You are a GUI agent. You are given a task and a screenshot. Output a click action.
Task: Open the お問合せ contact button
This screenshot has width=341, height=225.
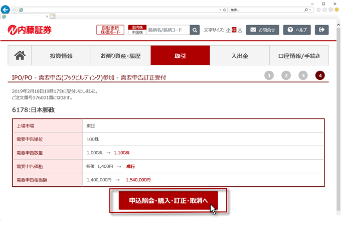click(262, 30)
